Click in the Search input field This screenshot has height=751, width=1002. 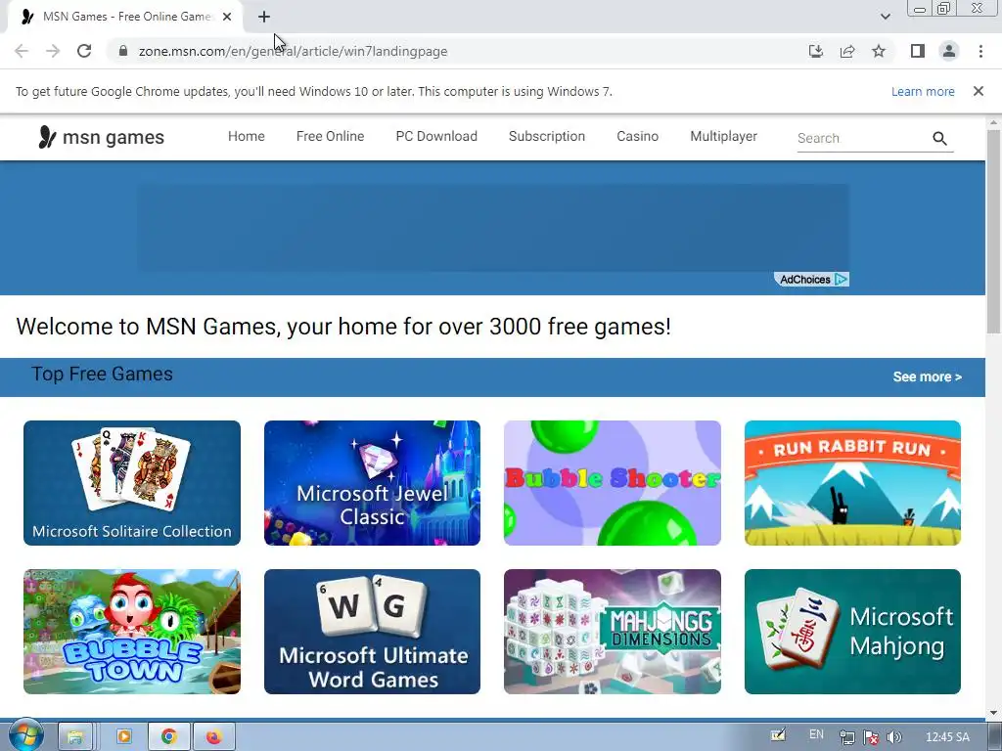point(861,138)
